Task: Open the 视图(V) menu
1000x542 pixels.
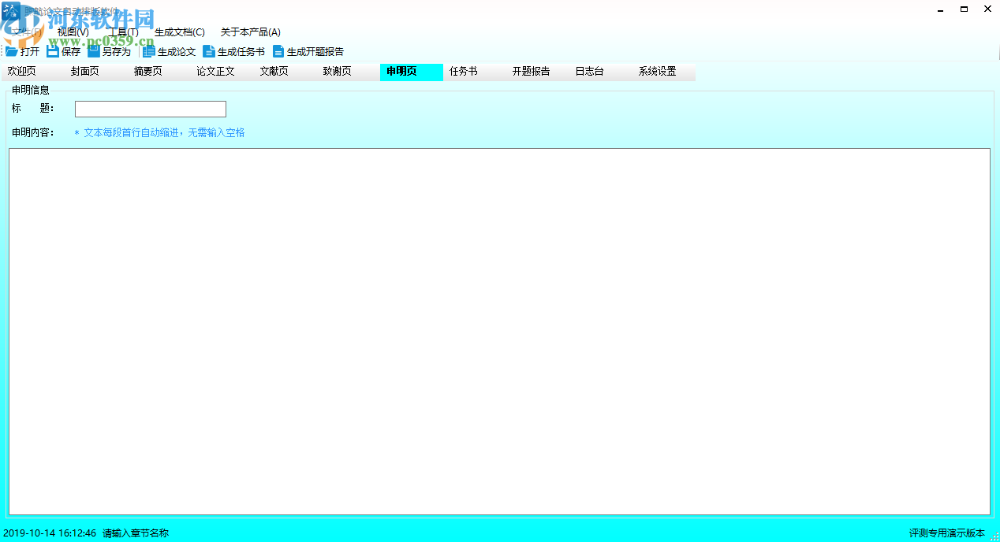Action: [73, 32]
